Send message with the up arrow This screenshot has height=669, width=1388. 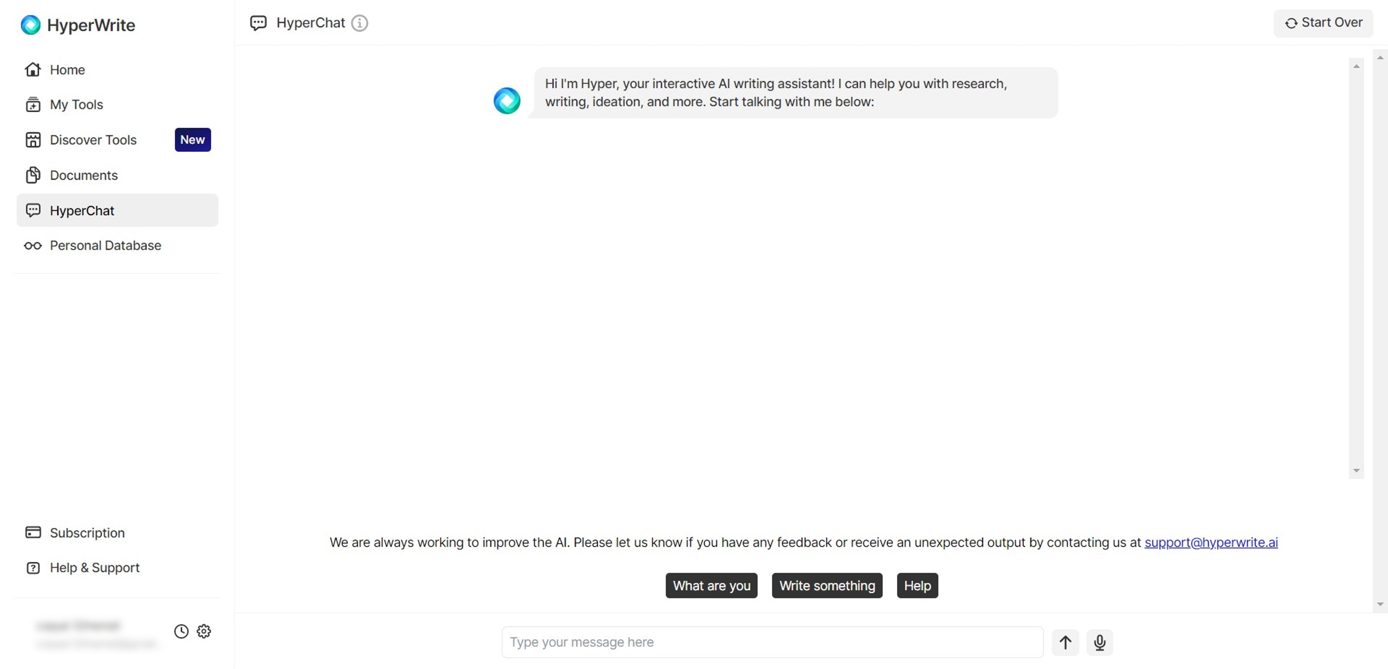(1065, 642)
